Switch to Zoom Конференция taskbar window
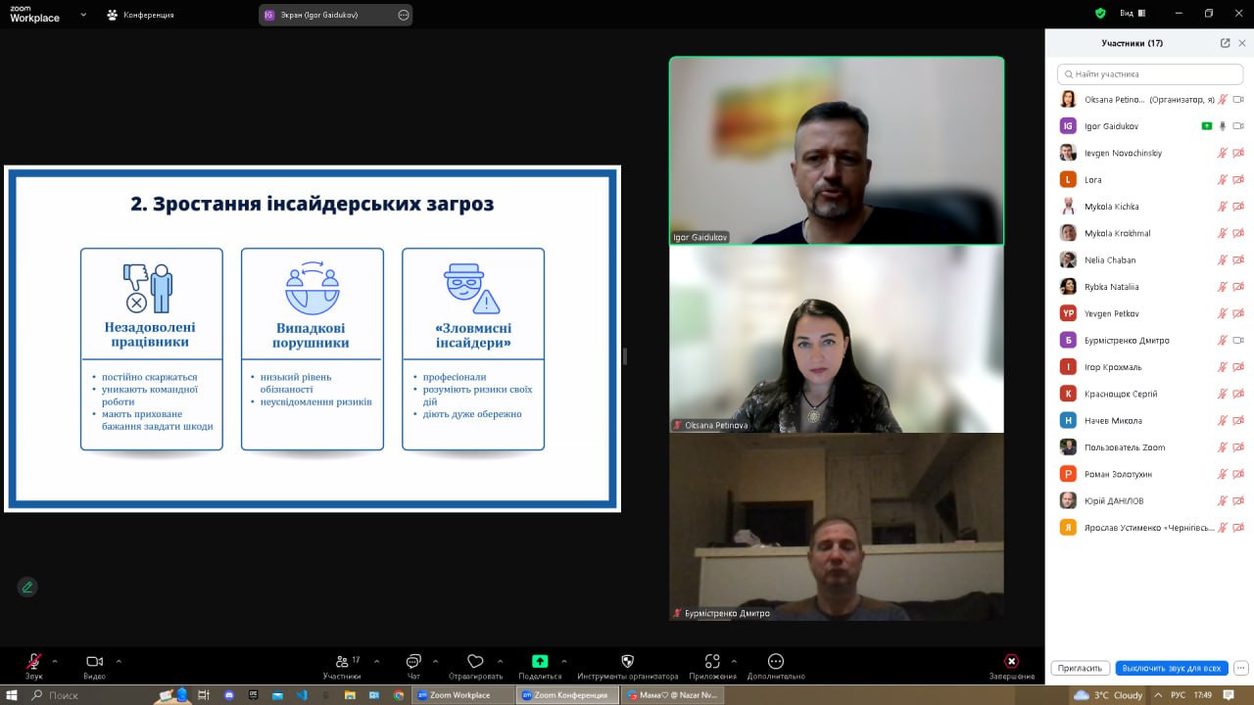Viewport: 1254px width, 705px height. tap(567, 695)
